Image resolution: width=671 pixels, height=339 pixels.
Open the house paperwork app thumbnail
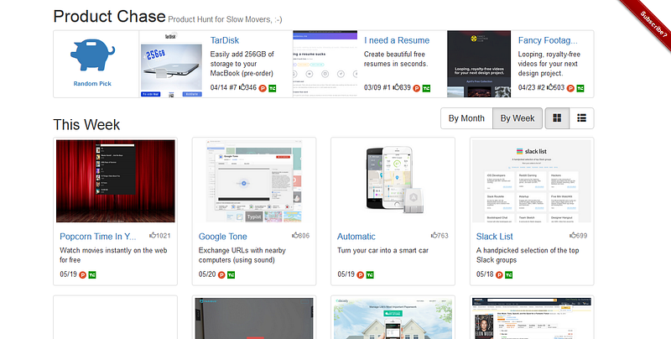(393, 319)
